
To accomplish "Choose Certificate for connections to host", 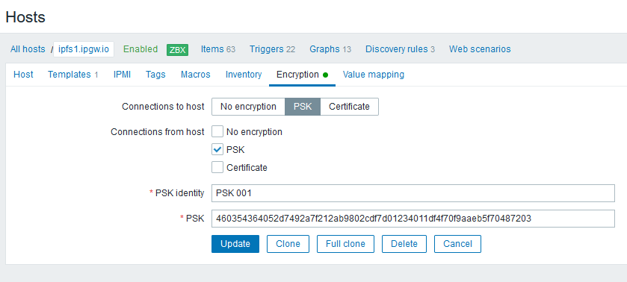I will [x=349, y=107].
